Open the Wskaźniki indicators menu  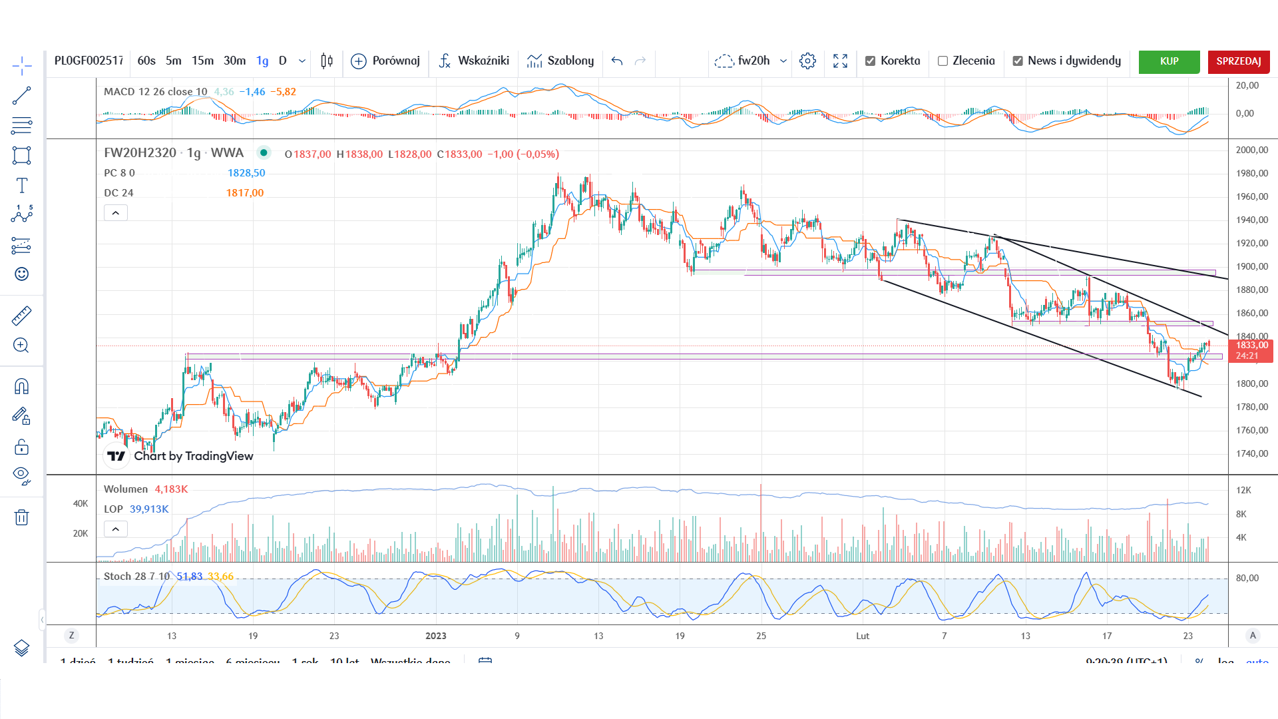click(x=474, y=61)
